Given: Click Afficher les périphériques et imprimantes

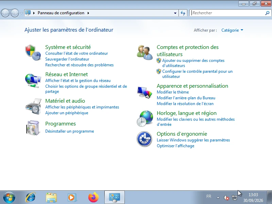Looking at the screenshot, I should click(x=82, y=107).
